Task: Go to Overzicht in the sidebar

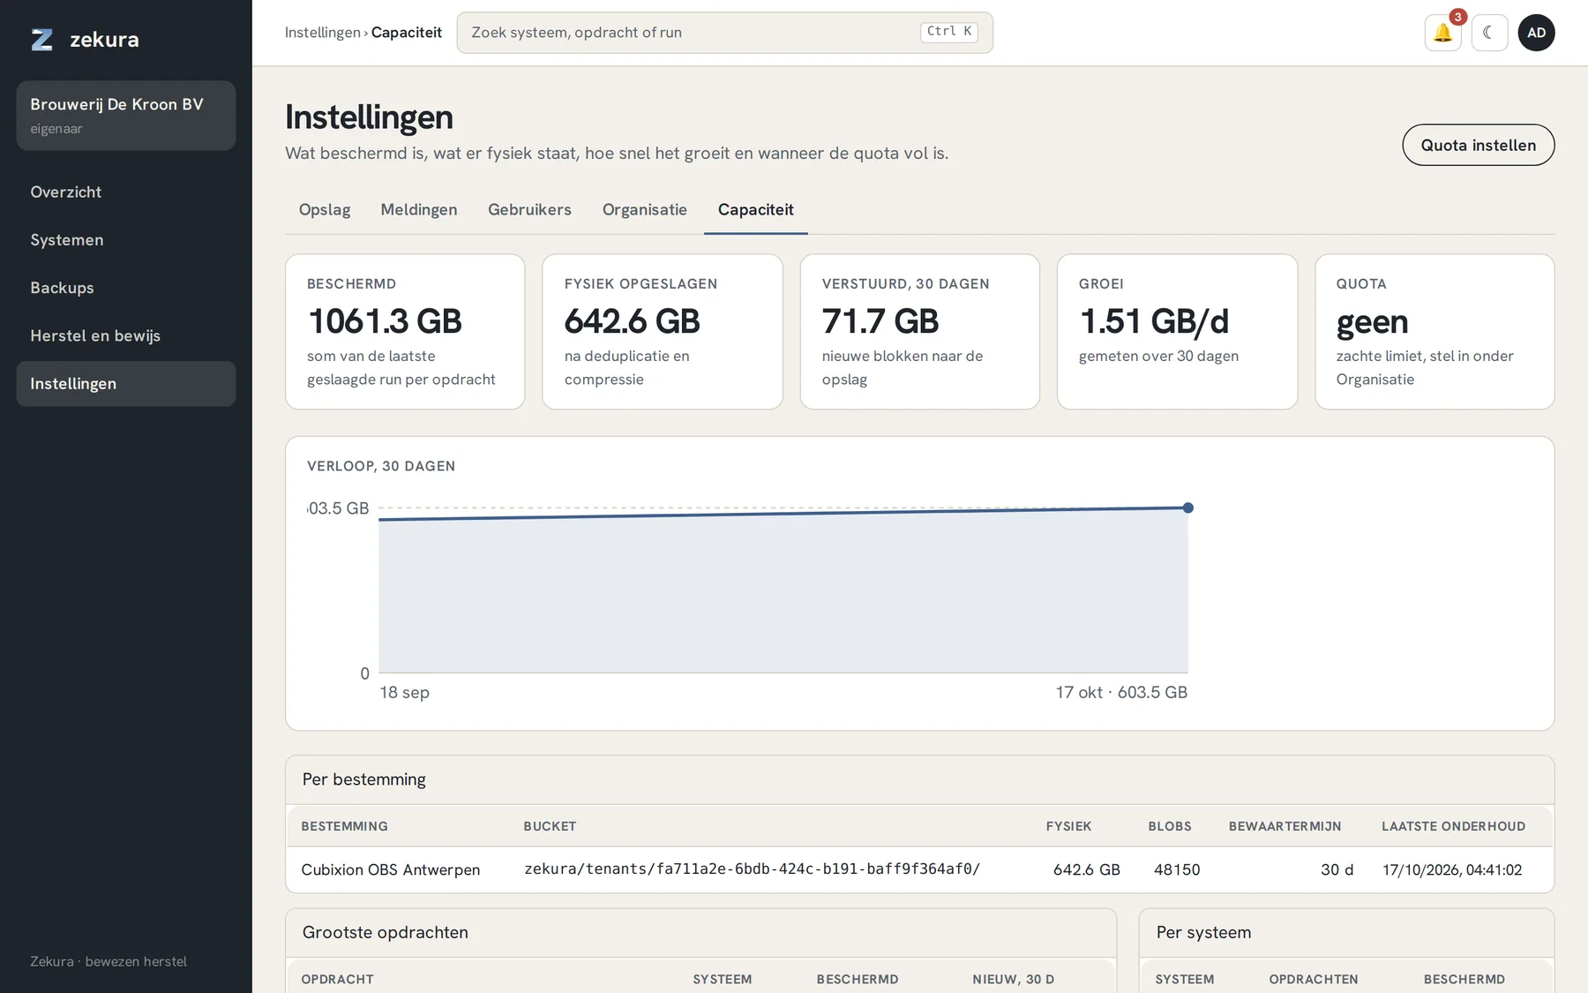Action: [126, 192]
